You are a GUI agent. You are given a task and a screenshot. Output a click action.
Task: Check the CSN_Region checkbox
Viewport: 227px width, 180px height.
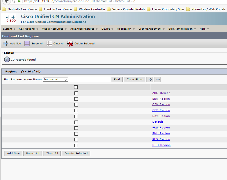pyautogui.click(x=76, y=105)
